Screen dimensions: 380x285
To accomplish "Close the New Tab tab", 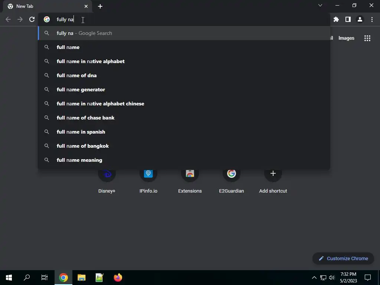I will pyautogui.click(x=86, y=6).
